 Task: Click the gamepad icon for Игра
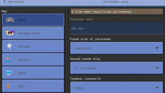point(10,20)
